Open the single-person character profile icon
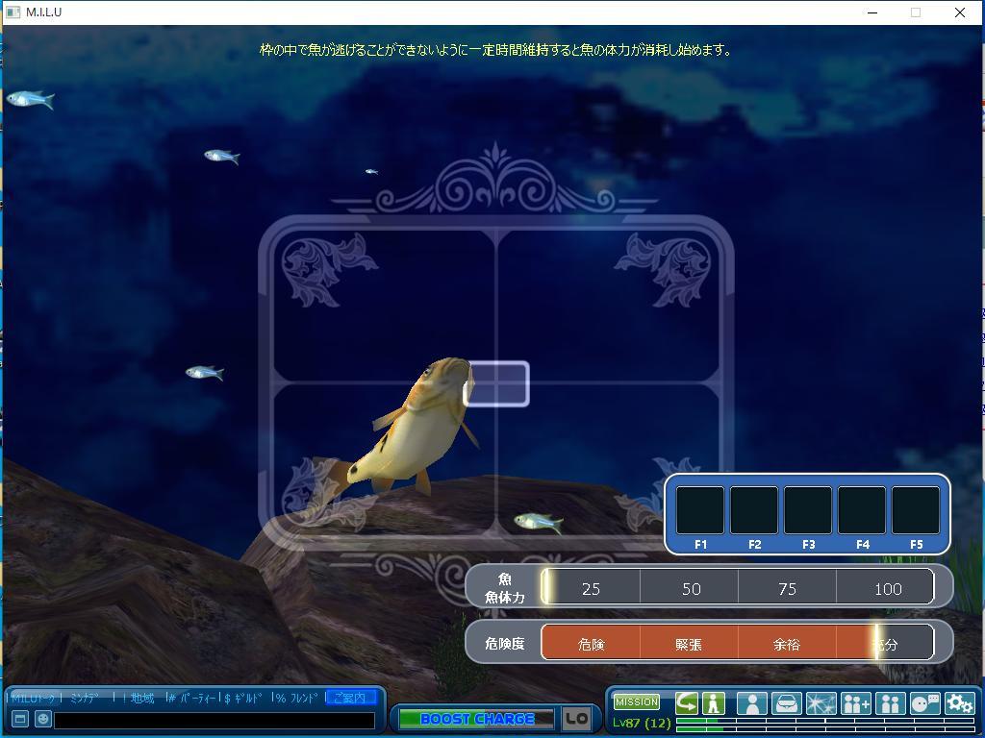Screen dimensions: 985x738 tap(752, 702)
